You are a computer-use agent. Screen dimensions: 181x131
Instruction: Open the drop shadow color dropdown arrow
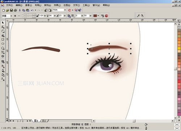tap(98, 16)
